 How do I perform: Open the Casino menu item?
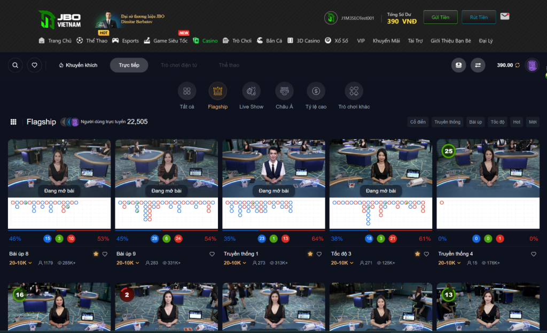pyautogui.click(x=206, y=40)
